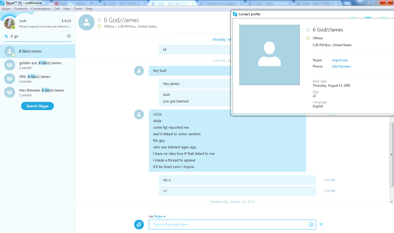Click 'it'll be fixed soon i hopoe.' message
394x233 pixels.
click(x=174, y=167)
